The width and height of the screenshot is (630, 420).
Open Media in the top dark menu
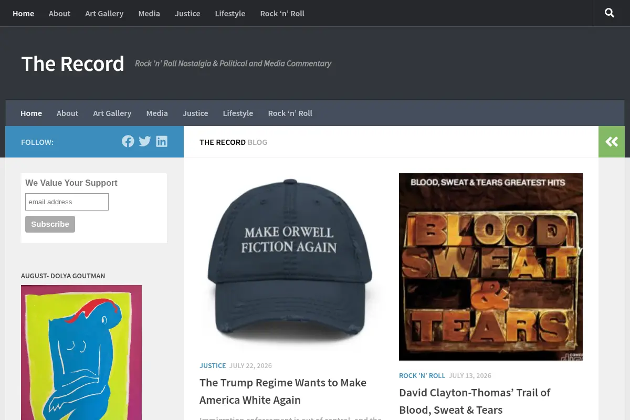pyautogui.click(x=149, y=13)
